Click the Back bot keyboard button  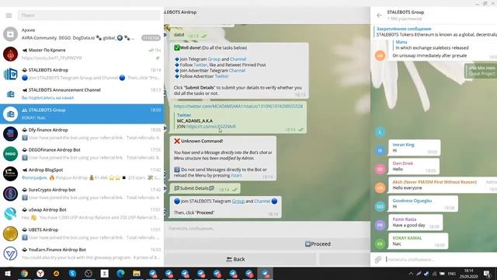coord(235,259)
